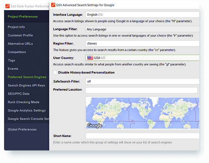Select Project Info in the sidebar
The height and width of the screenshot is (163, 209).
(x=16, y=27)
